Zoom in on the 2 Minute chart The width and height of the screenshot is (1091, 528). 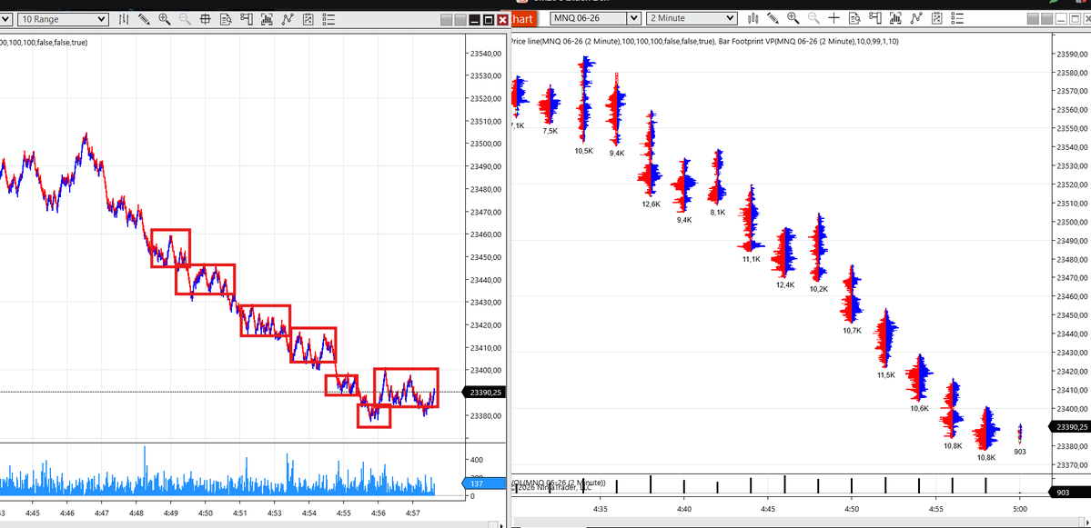click(793, 18)
